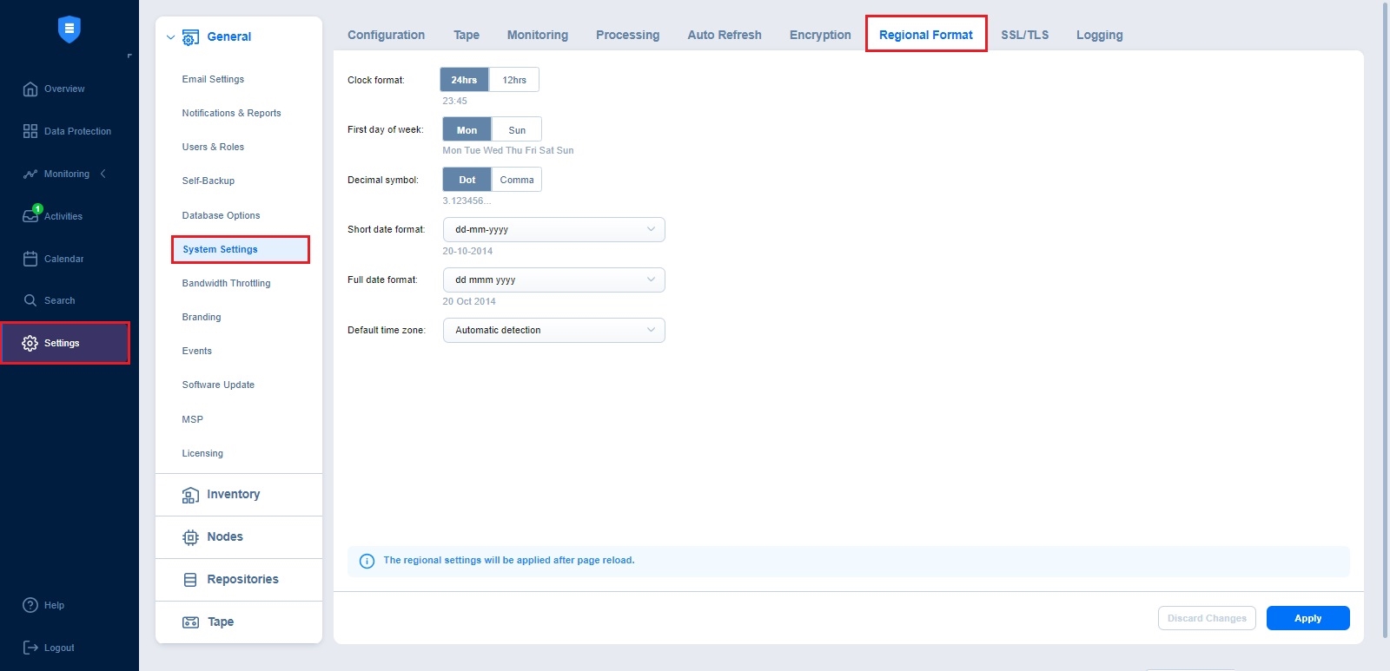Click the Logout icon
Screen dimensions: 1390x671
click(30, 648)
